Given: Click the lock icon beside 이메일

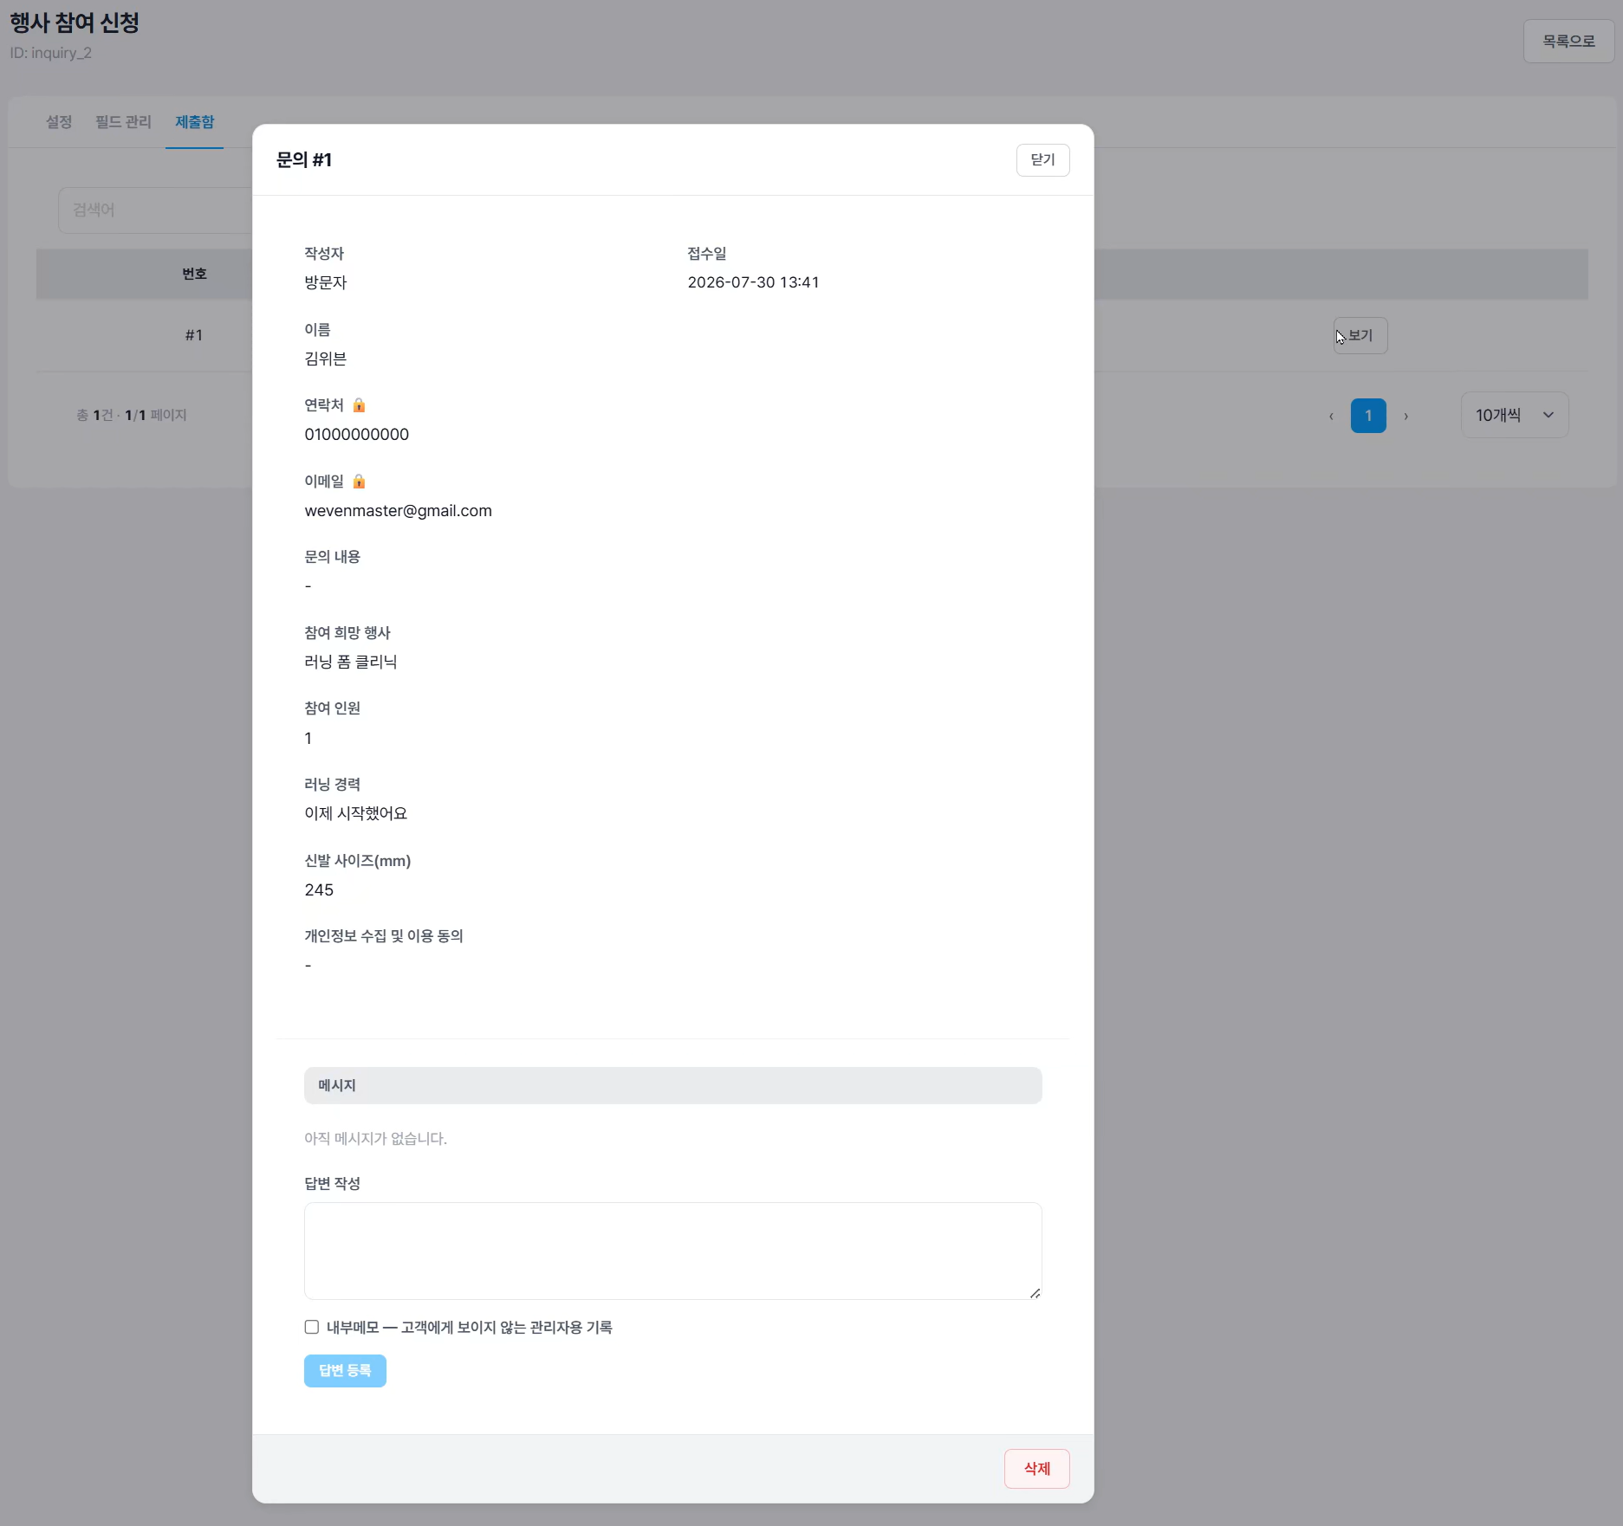Looking at the screenshot, I should 359,482.
